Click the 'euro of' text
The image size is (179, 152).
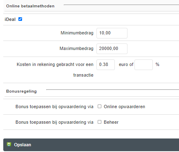(x=126, y=64)
